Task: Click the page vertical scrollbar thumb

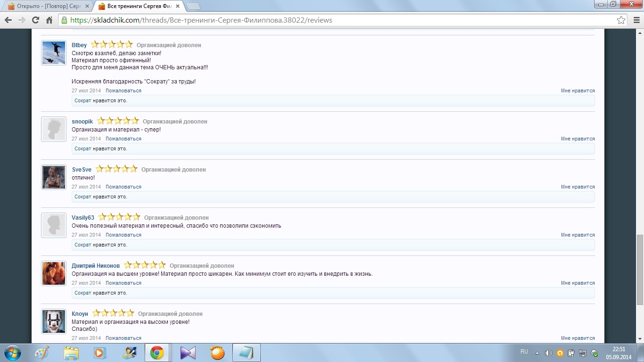Action: click(640, 270)
